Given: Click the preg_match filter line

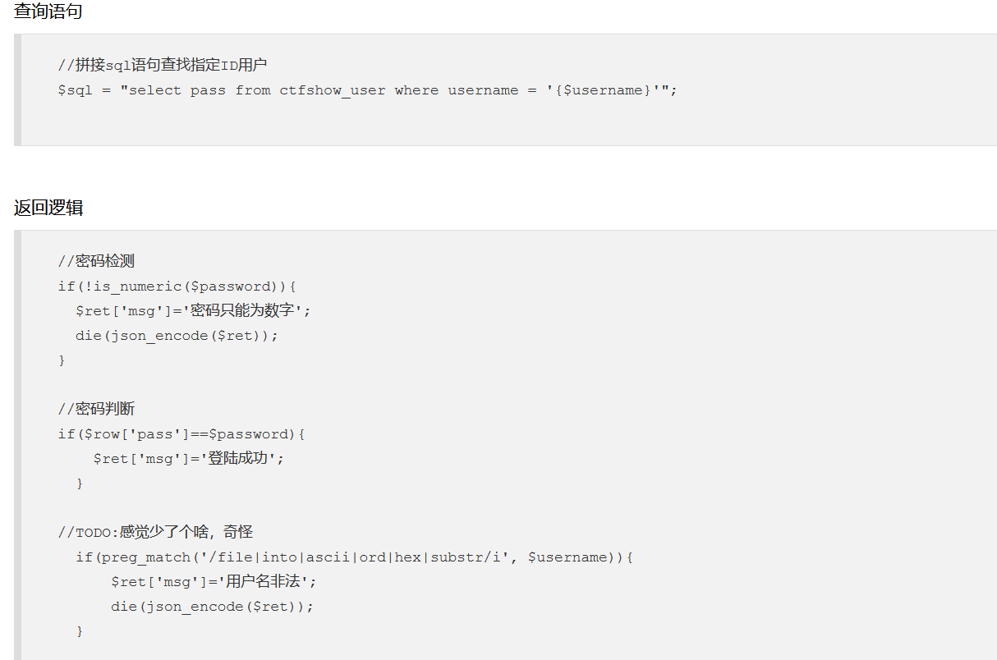Looking at the screenshot, I should [x=354, y=557].
